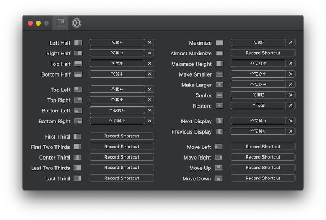Clear the Top Half shortcut

[x=149, y=64]
